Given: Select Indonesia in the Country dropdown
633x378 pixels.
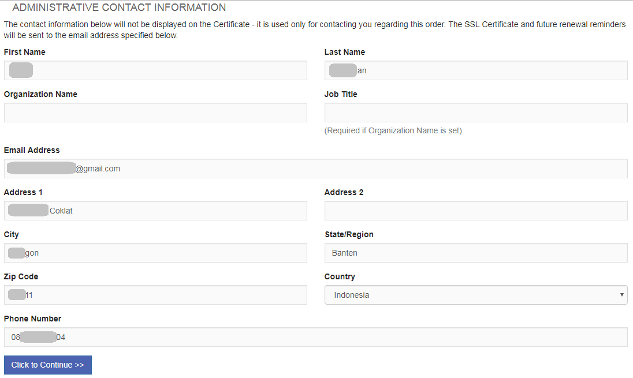Looking at the screenshot, I should pyautogui.click(x=475, y=295).
